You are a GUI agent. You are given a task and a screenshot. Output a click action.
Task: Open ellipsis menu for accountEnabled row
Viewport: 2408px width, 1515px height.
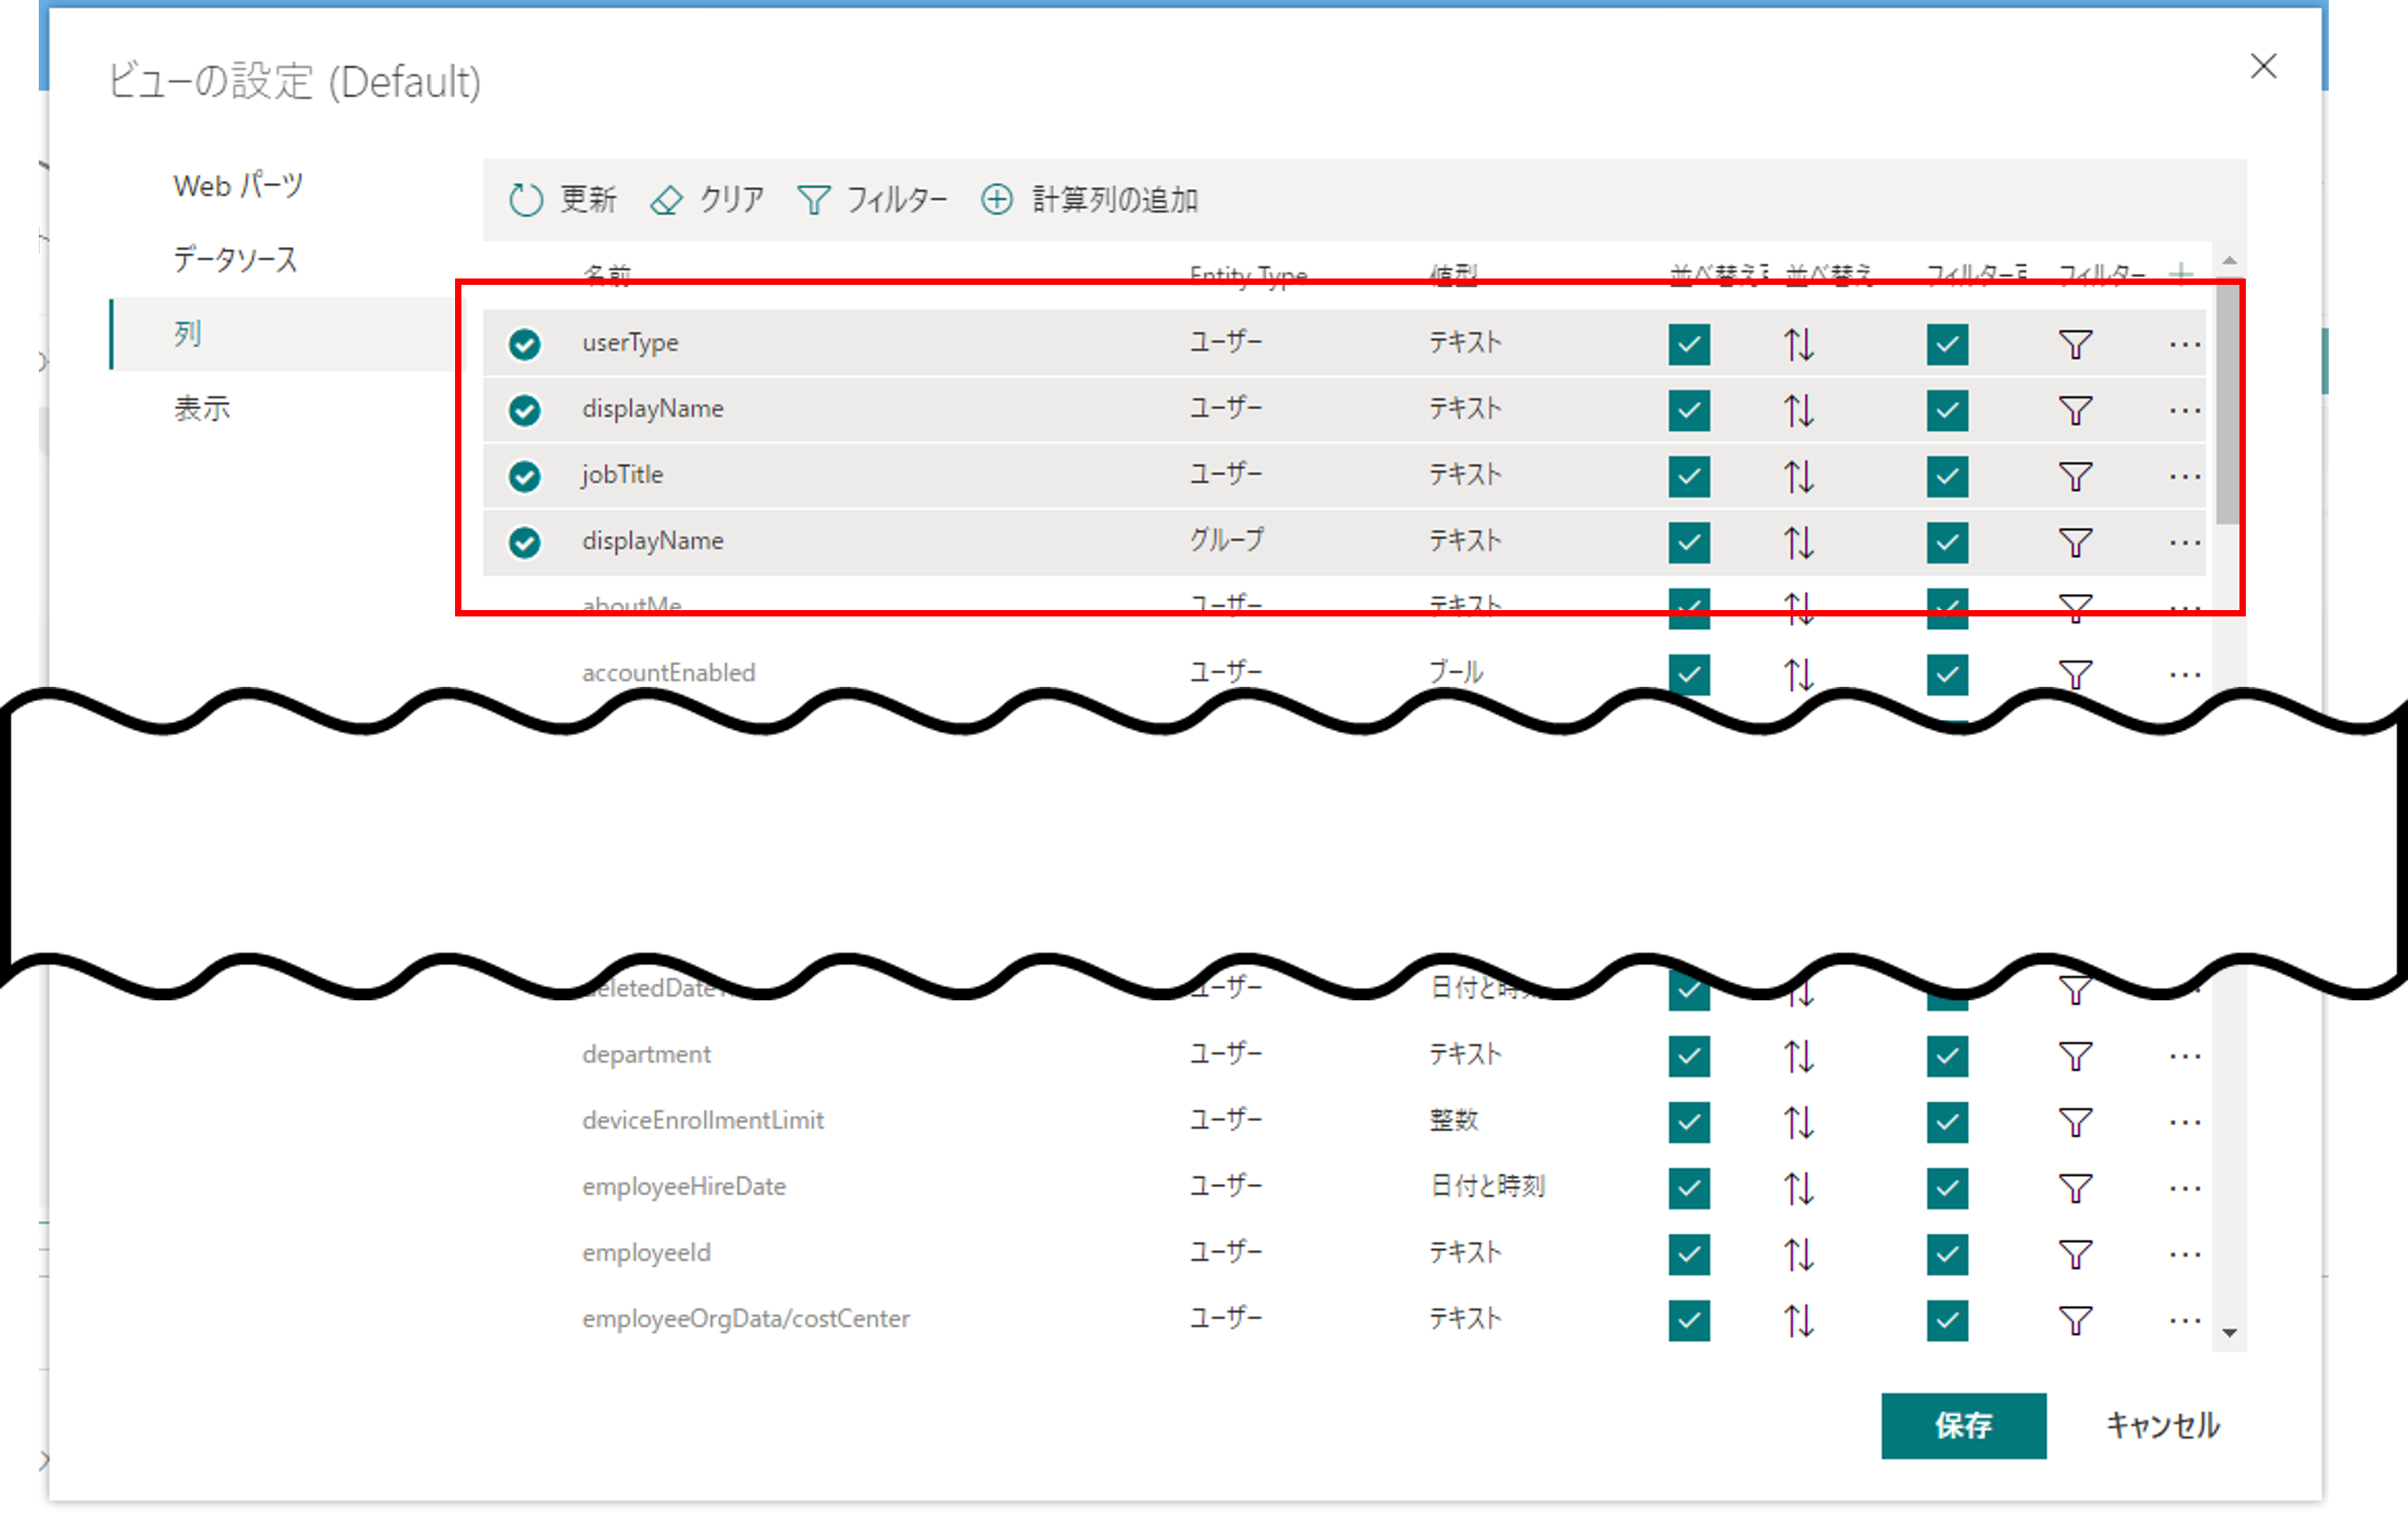pos(2184,675)
